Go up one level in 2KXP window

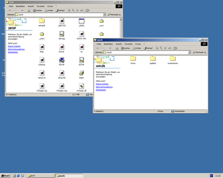pos(29,11)
